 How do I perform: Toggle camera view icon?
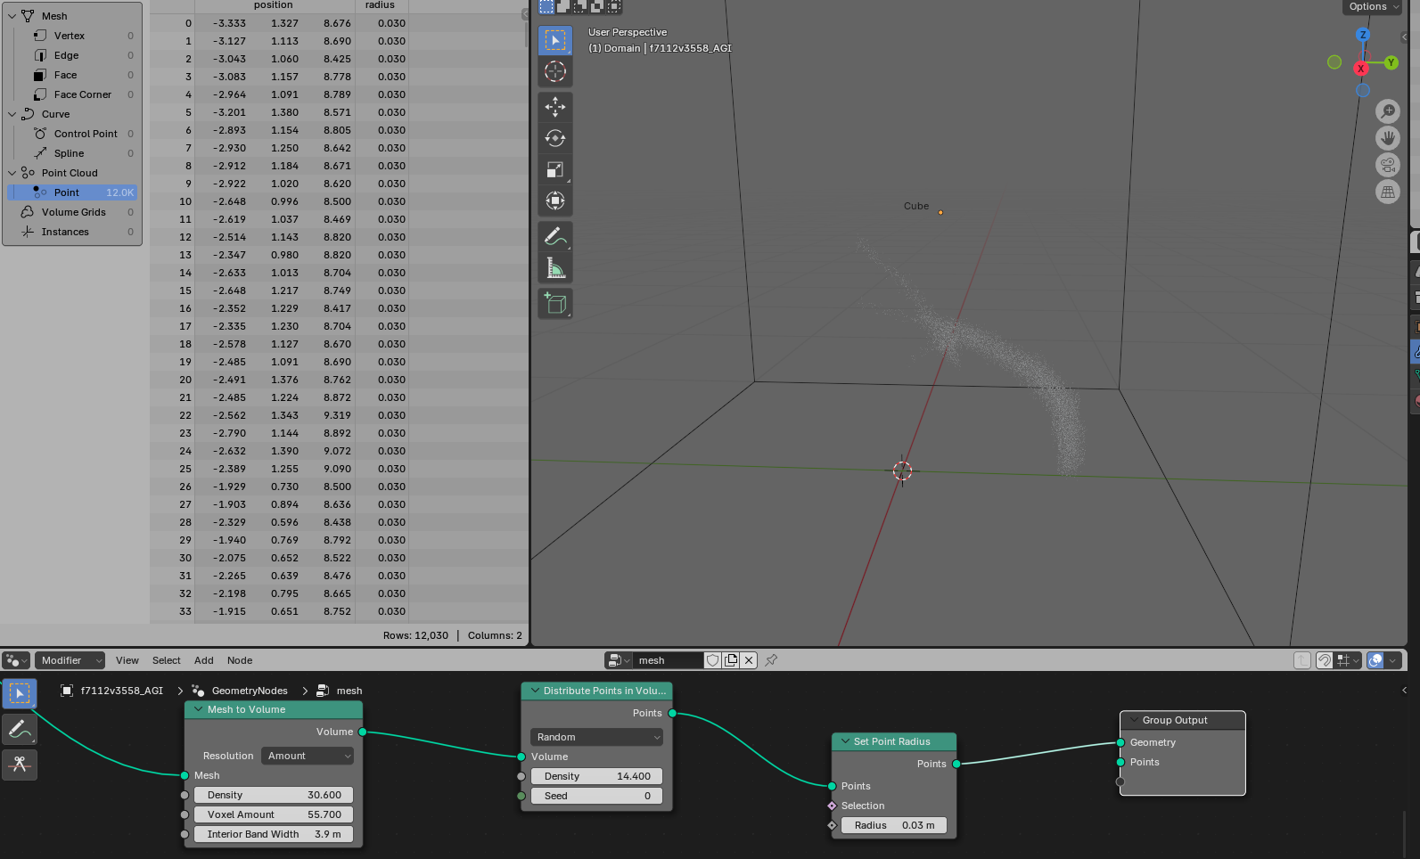coord(1388,165)
